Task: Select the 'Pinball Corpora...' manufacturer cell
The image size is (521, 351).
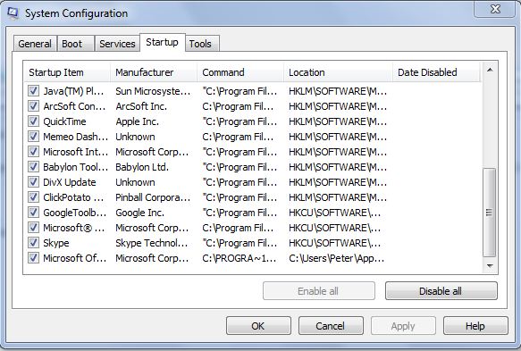Action: pyautogui.click(x=153, y=197)
